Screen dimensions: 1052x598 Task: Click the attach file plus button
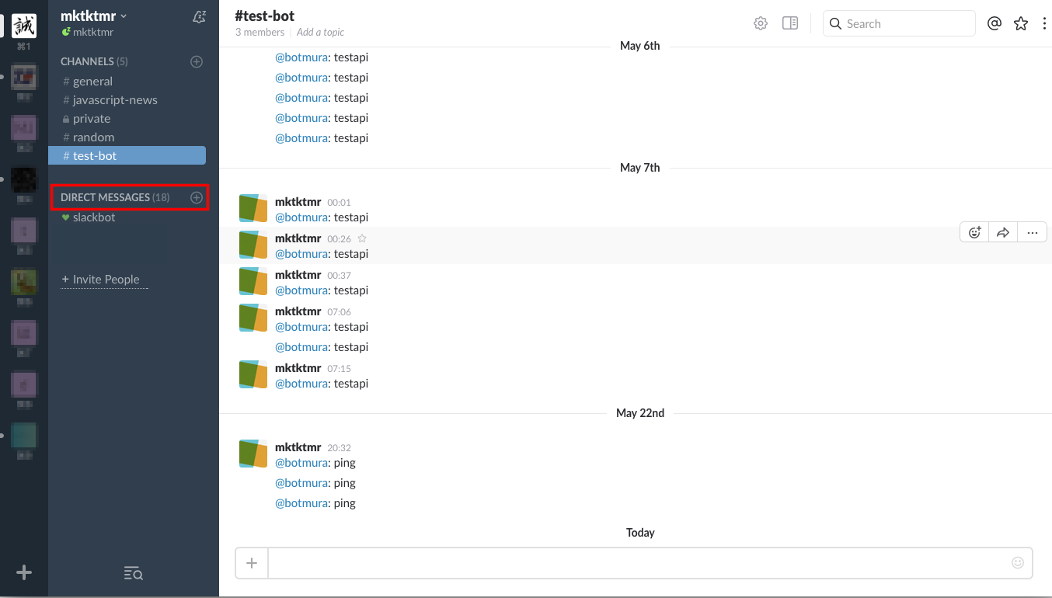point(252,563)
